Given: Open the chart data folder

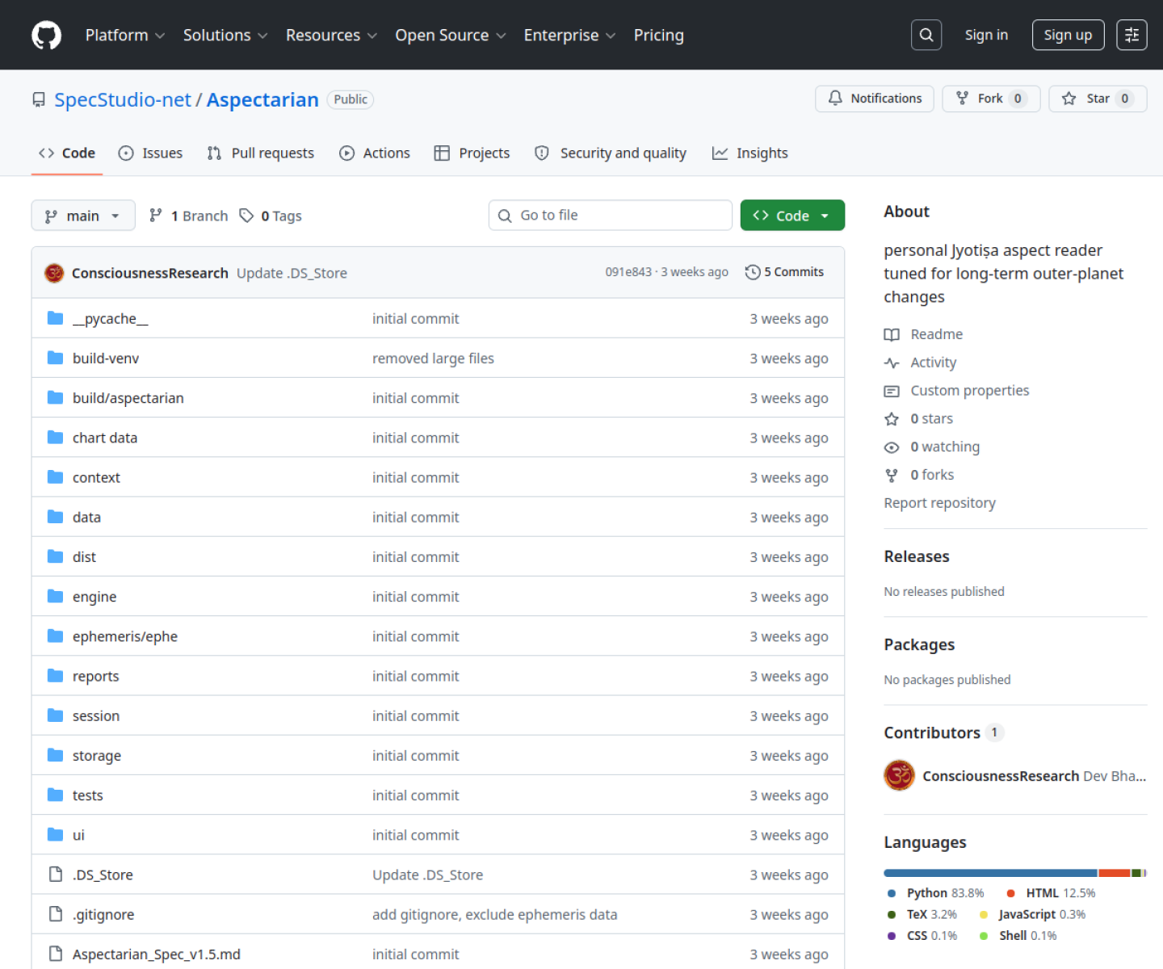Looking at the screenshot, I should [x=105, y=438].
